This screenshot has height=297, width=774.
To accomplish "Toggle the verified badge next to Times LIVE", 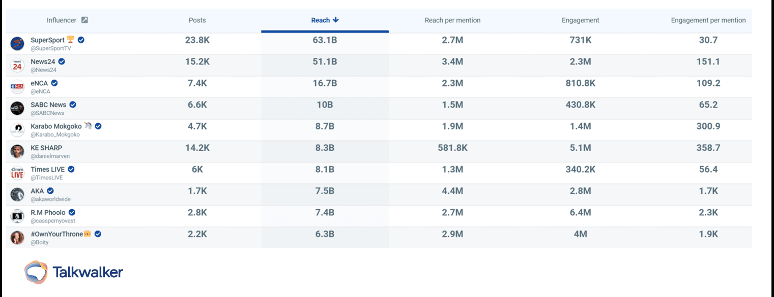I will (70, 169).
